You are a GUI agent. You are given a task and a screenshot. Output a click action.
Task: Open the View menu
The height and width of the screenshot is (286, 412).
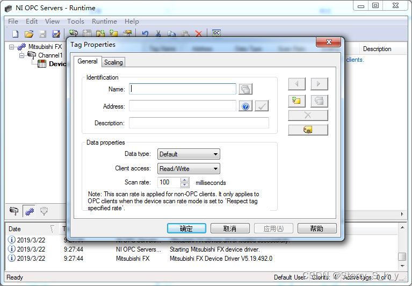pos(52,22)
